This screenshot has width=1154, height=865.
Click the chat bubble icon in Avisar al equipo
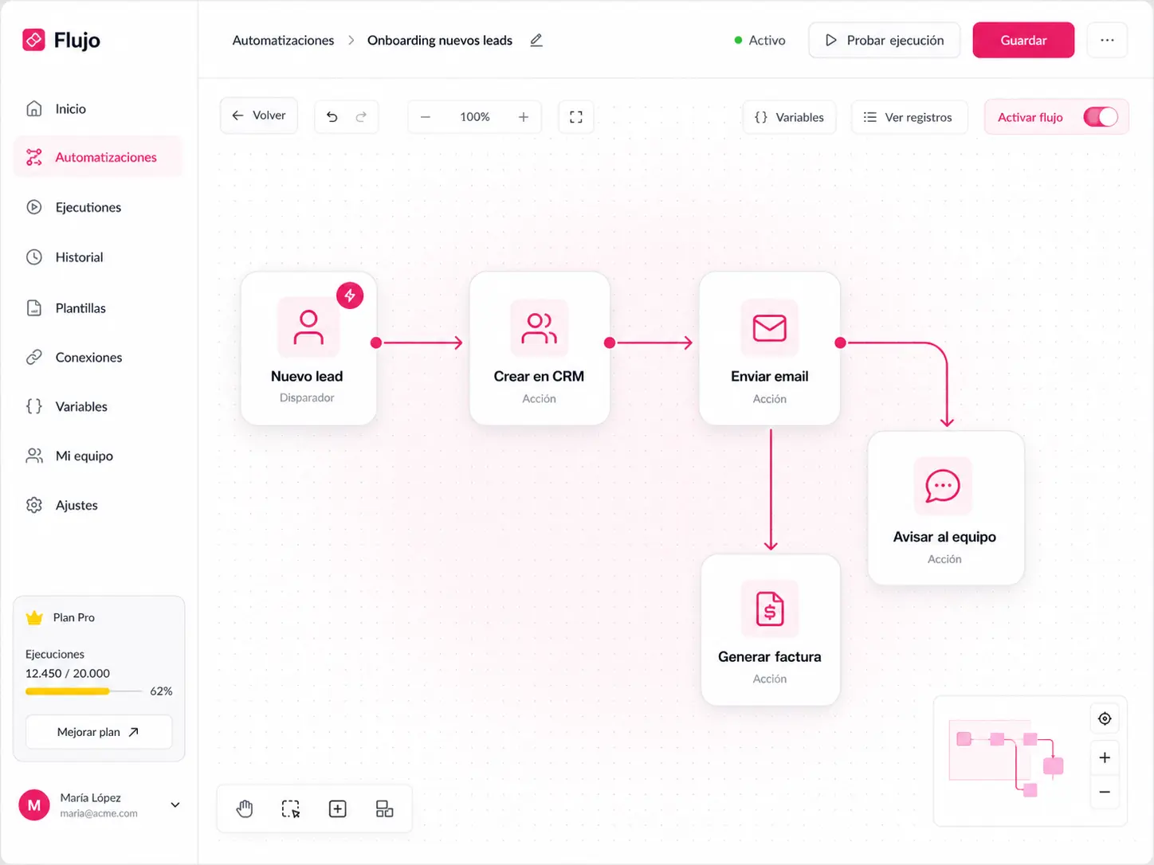pos(943,486)
